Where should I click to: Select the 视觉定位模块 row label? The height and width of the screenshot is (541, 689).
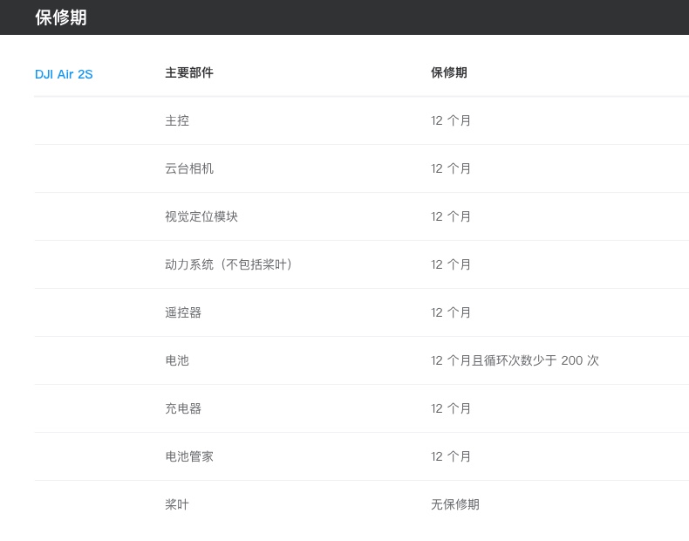(x=201, y=216)
